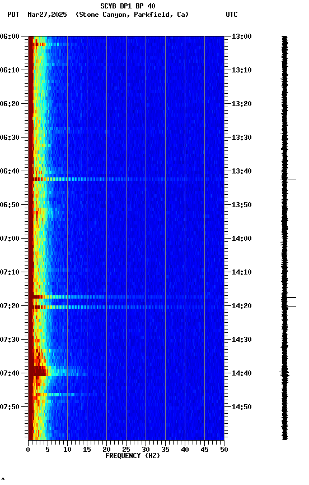Click the '07:20' PDT time label
The height and width of the screenshot is (485, 309).
(x=10, y=306)
